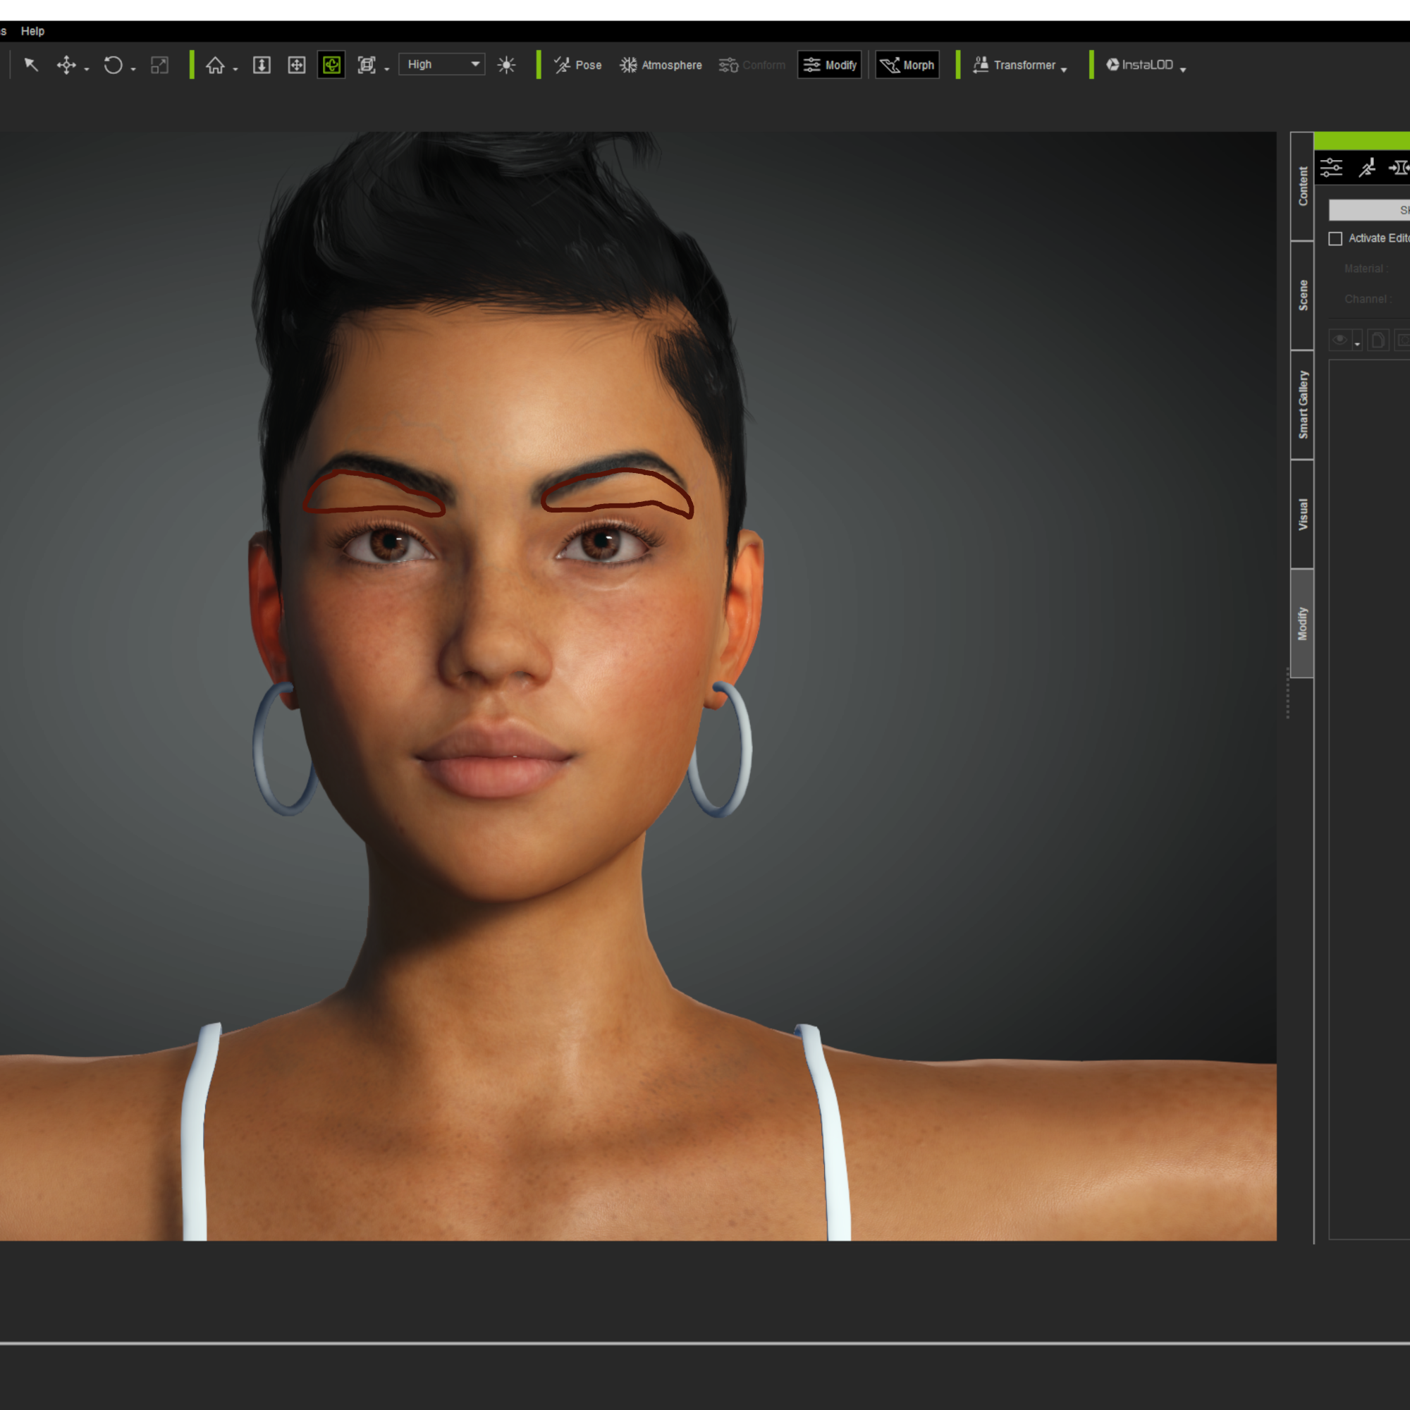Open the Atmosphere settings
This screenshot has width=1410, height=1410.
(661, 65)
